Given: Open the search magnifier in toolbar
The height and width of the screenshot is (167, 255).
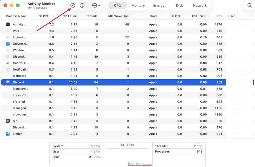Looking at the screenshot, I should pyautogui.click(x=250, y=5).
